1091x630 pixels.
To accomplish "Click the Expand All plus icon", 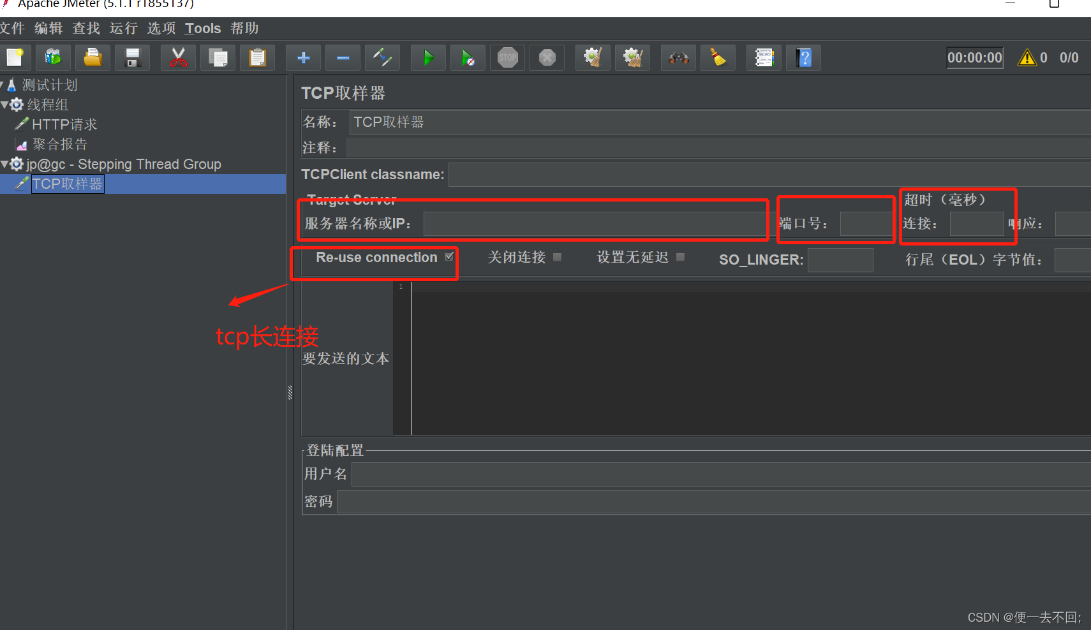I will (304, 58).
